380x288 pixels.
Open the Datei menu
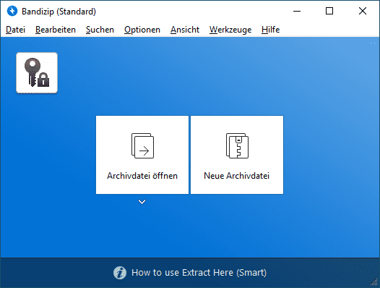tap(15, 30)
